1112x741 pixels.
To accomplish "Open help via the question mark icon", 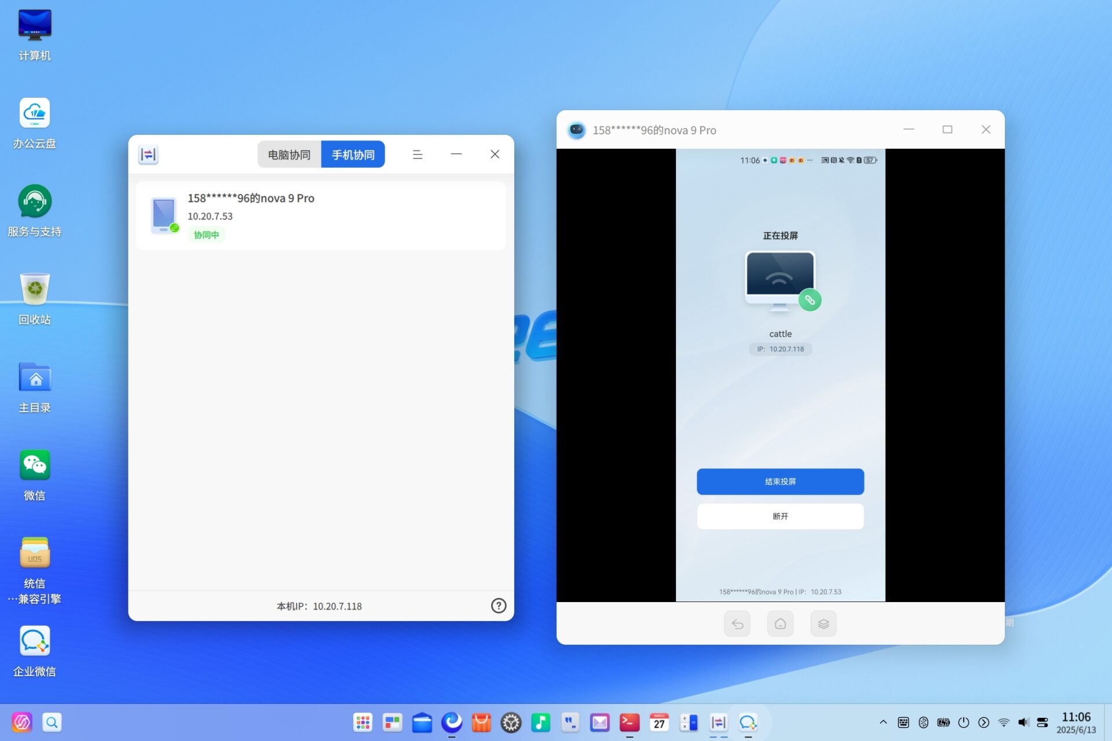I will [x=498, y=606].
